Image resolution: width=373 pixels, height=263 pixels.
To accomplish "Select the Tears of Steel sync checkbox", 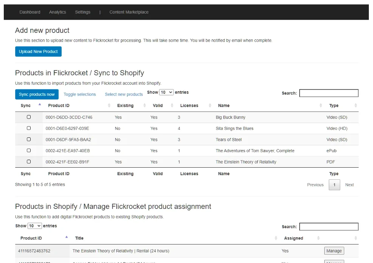I will tap(29, 139).
